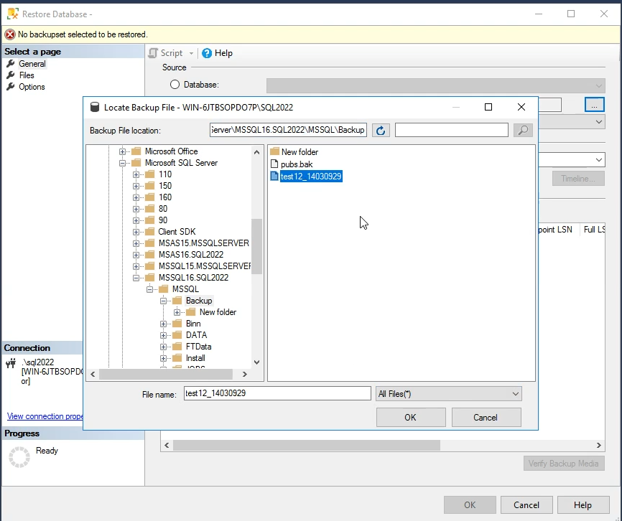Click the DATA folder icon
The height and width of the screenshot is (521, 622).
coord(177,335)
